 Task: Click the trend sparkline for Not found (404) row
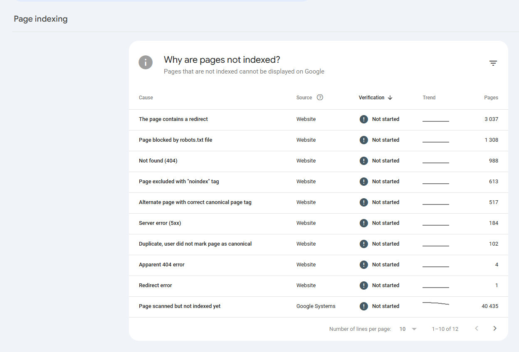pos(436,162)
